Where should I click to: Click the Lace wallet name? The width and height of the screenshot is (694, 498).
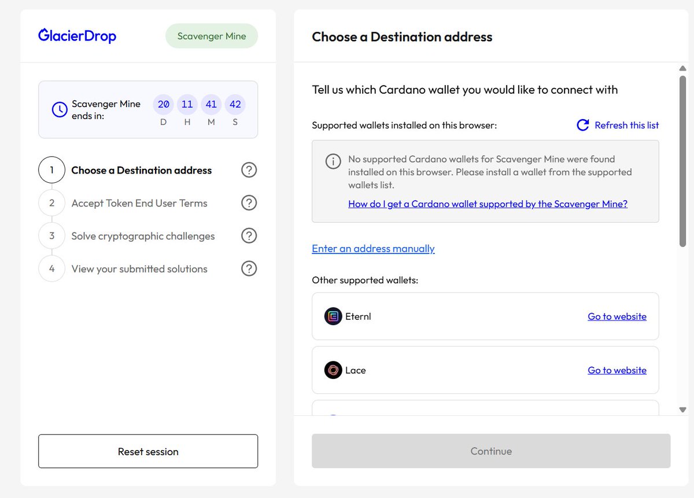pyautogui.click(x=356, y=370)
